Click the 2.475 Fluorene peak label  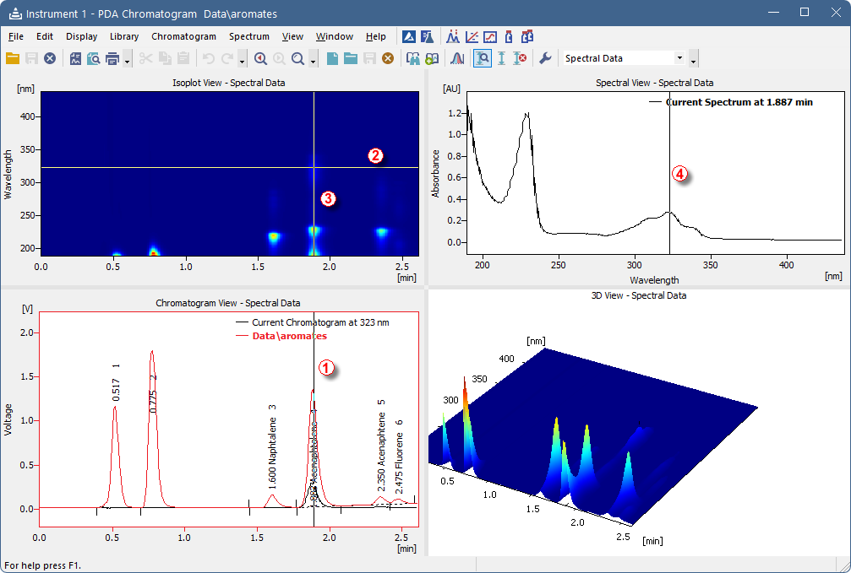point(400,456)
